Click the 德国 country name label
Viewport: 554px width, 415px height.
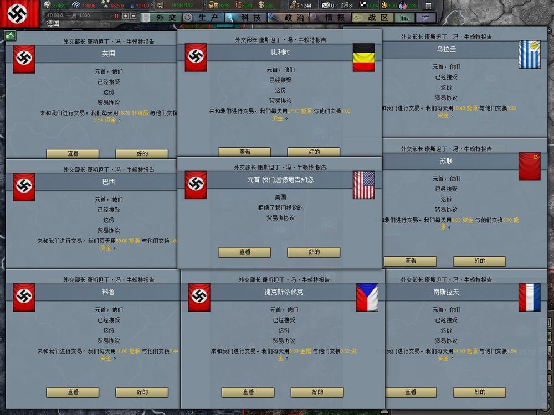[x=53, y=23]
